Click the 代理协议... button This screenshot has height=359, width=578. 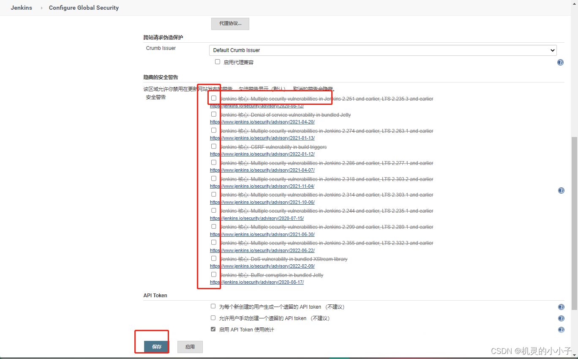coord(230,24)
